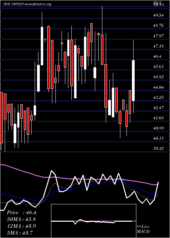
Task: Select the 40.89 price axis label
Action: click(158, 128)
